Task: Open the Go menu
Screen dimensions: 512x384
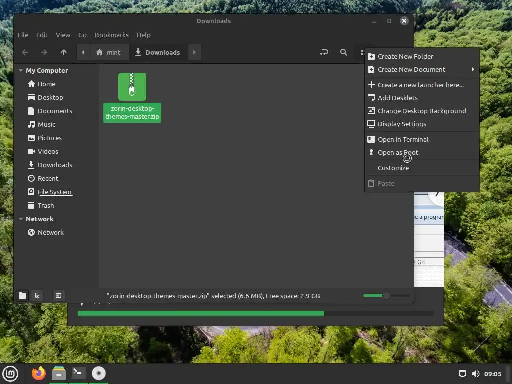Action: [82, 35]
